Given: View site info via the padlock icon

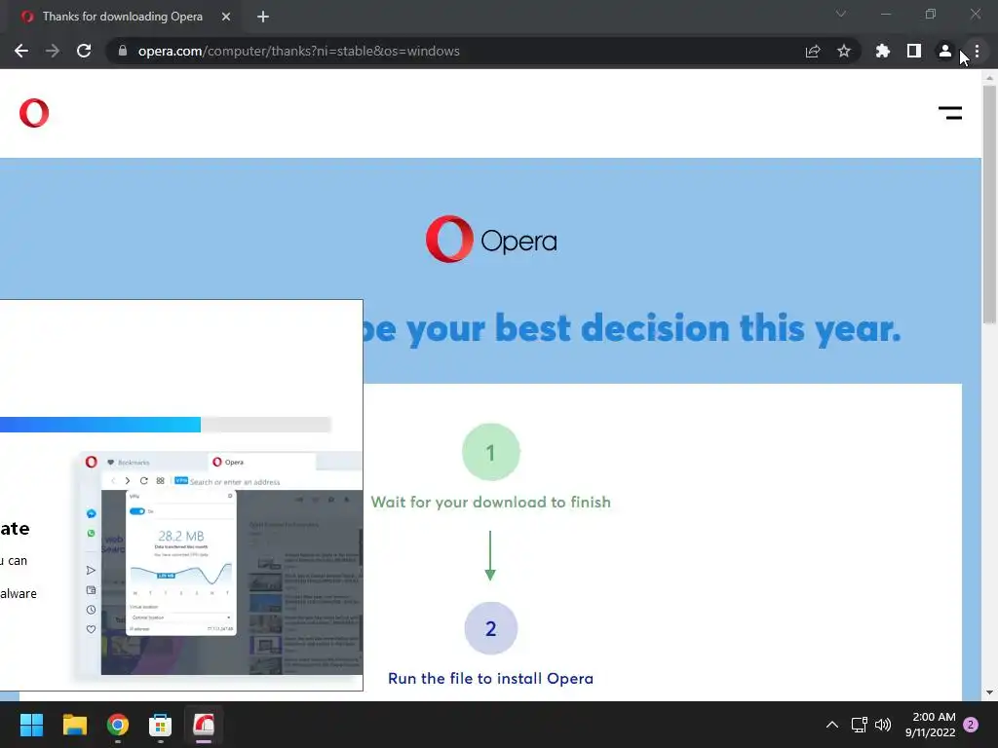Looking at the screenshot, I should 123,51.
